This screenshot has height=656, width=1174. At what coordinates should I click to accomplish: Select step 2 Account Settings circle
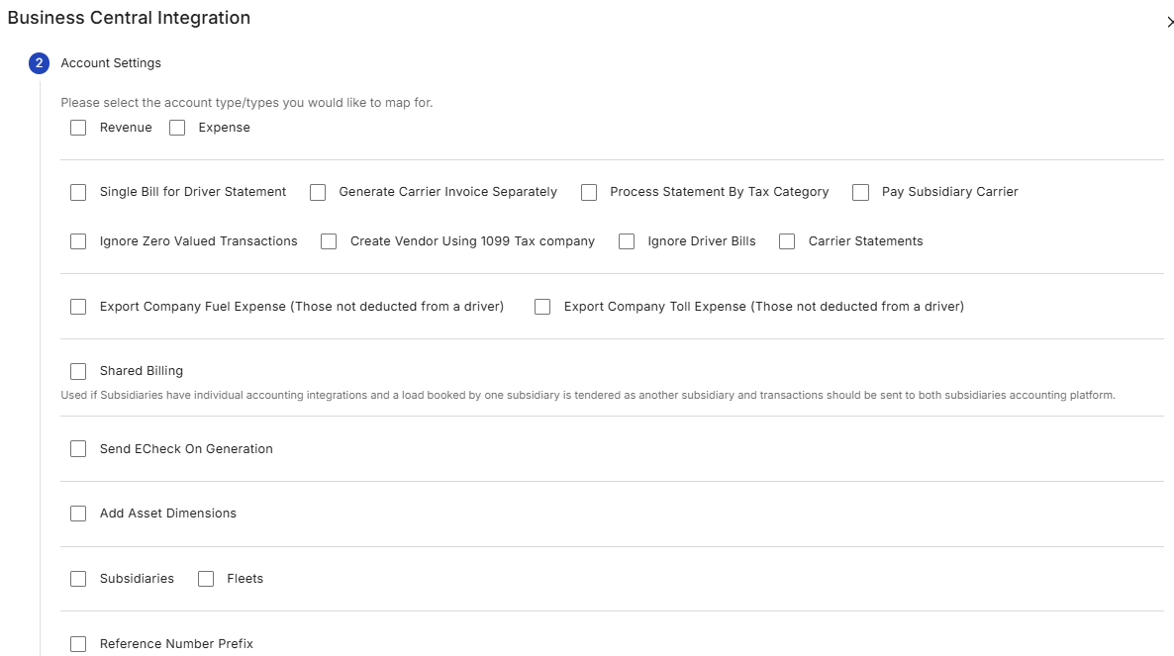[x=39, y=63]
